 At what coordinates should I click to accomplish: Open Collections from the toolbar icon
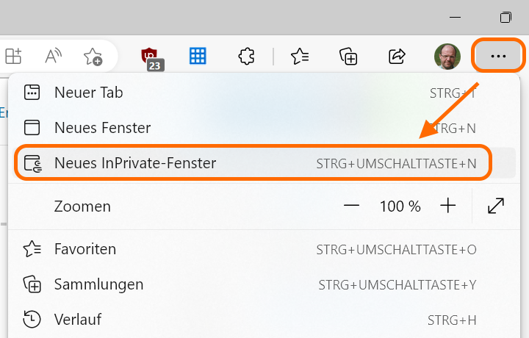pyautogui.click(x=348, y=56)
